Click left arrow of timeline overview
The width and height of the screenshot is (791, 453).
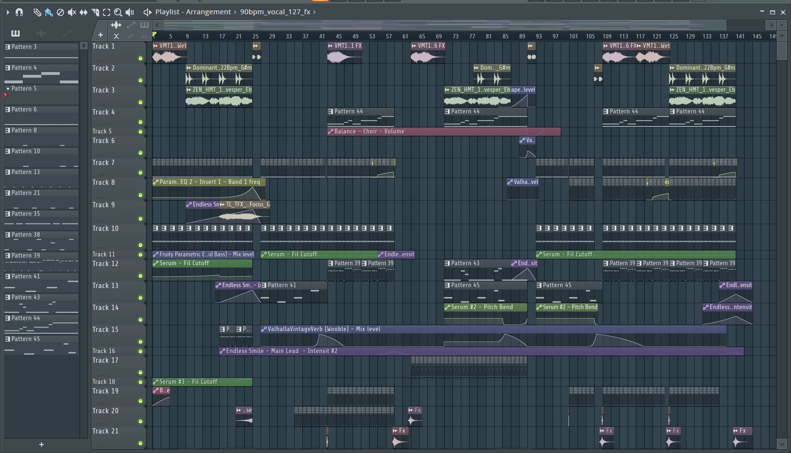click(157, 25)
